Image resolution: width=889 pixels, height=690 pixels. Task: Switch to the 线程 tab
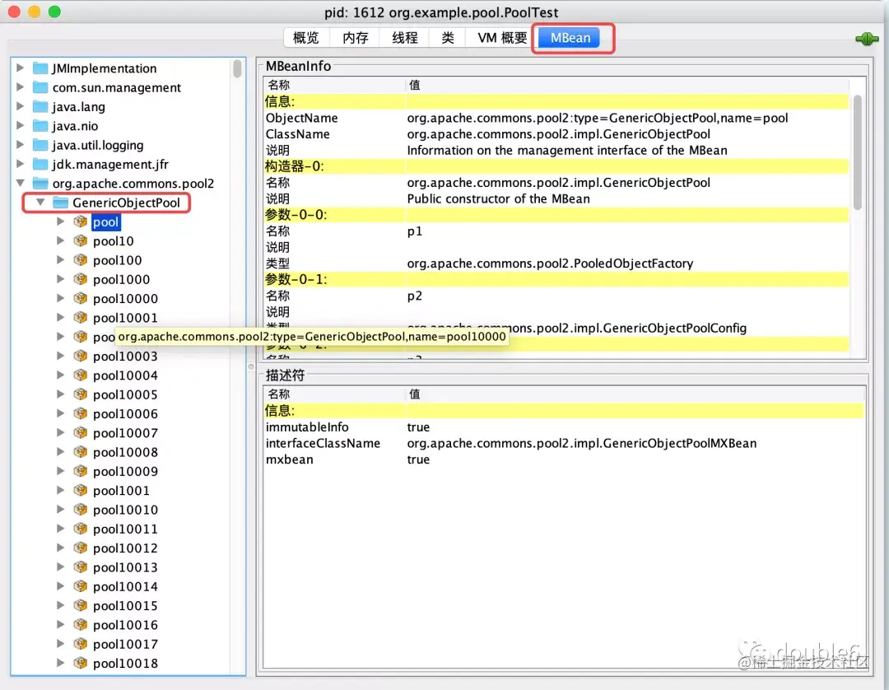(405, 38)
